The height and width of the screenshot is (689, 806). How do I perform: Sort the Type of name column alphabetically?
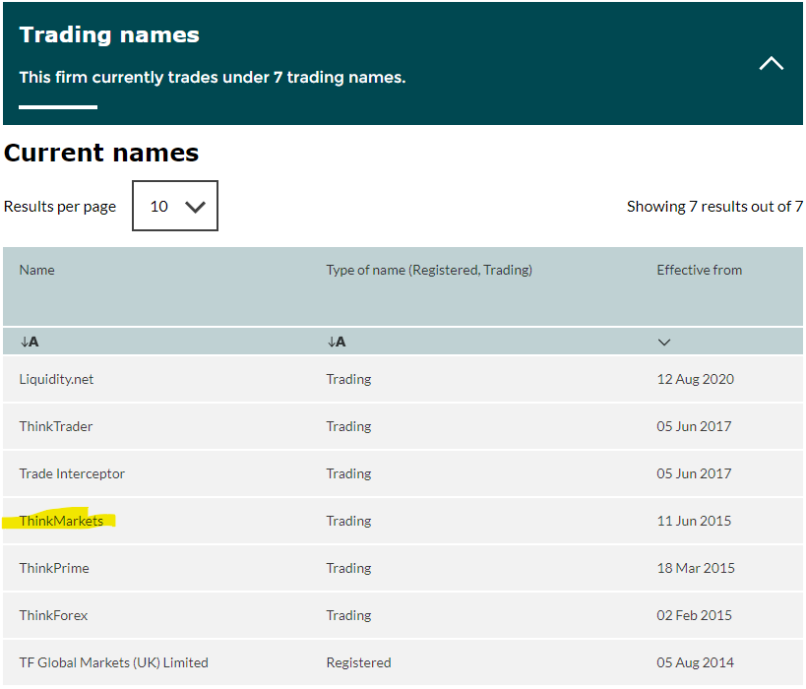[337, 342]
